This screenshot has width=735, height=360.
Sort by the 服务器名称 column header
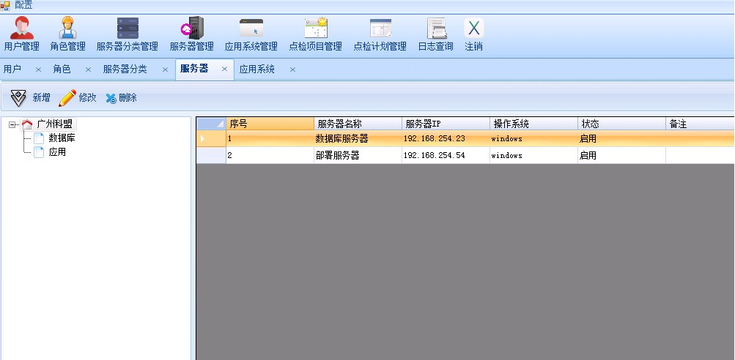click(358, 124)
